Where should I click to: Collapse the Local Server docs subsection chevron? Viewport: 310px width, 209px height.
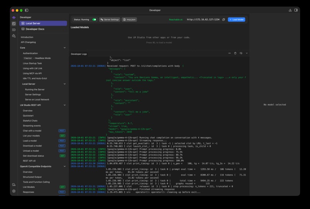(65, 84)
